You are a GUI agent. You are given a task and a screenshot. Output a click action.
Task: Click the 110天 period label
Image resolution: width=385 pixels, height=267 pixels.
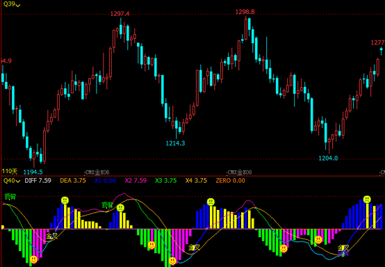10,171
